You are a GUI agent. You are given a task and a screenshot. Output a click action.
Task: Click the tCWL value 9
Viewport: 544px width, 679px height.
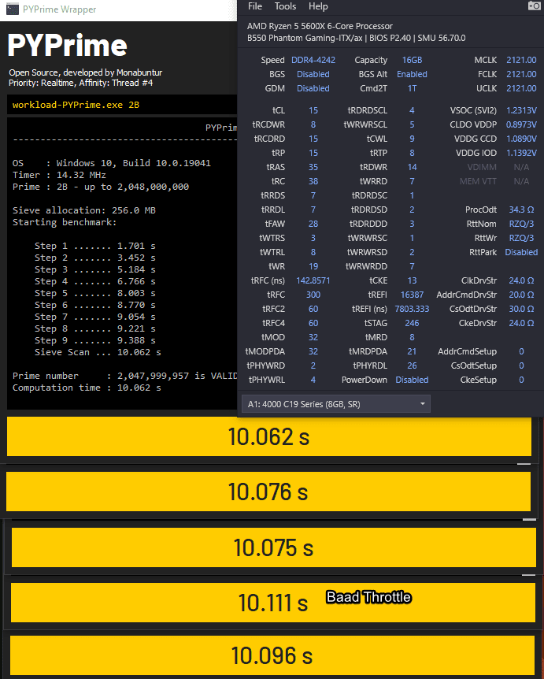[412, 139]
